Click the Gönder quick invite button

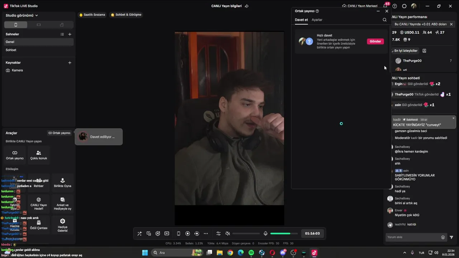[375, 41]
